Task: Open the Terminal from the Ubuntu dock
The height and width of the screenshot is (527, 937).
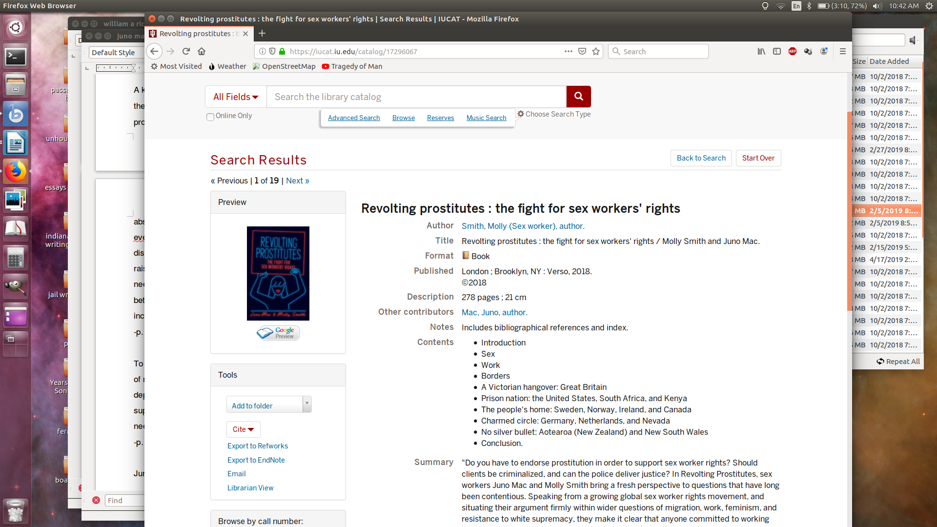Action: [16, 57]
